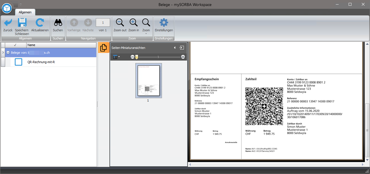The height and width of the screenshot is (174, 370).
Task: Collapse the 'Belege von' group
Action: 8,53
